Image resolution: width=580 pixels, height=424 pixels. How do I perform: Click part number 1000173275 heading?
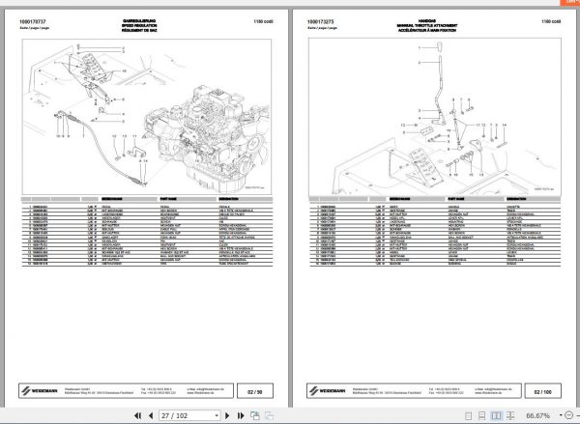(x=320, y=22)
